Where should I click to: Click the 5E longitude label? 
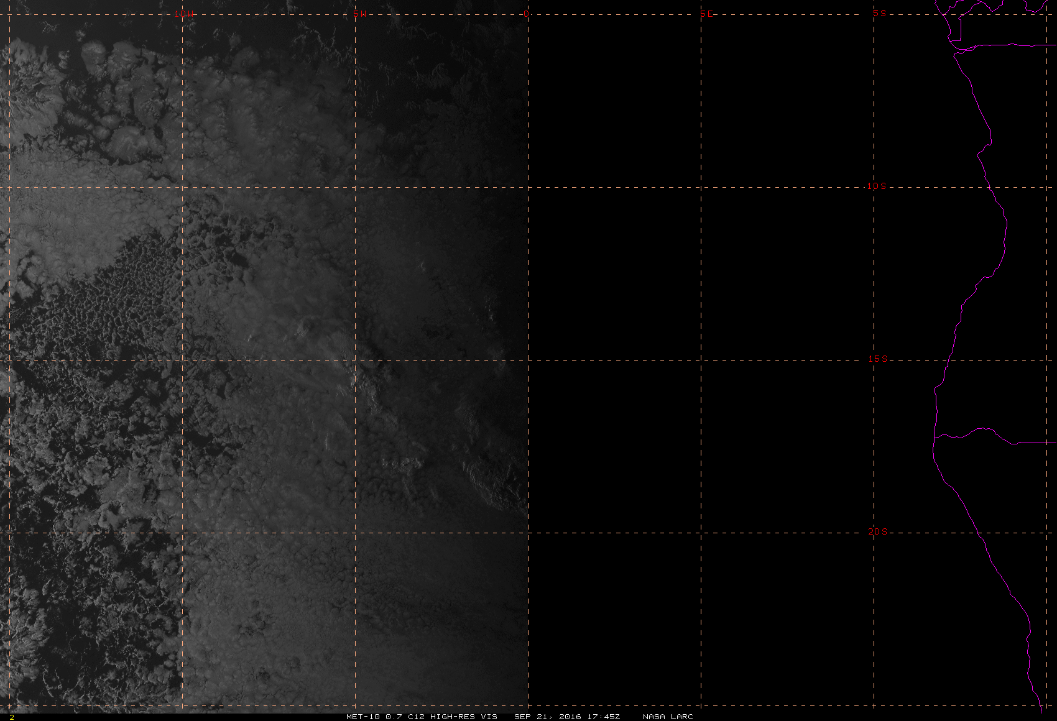pyautogui.click(x=706, y=14)
